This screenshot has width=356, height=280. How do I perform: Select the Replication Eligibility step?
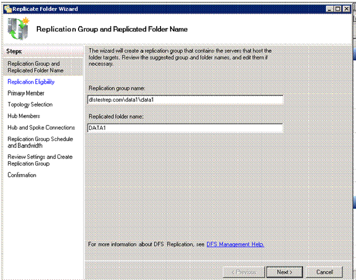pos(31,82)
